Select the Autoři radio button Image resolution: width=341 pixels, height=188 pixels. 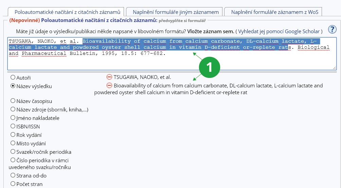13,77
